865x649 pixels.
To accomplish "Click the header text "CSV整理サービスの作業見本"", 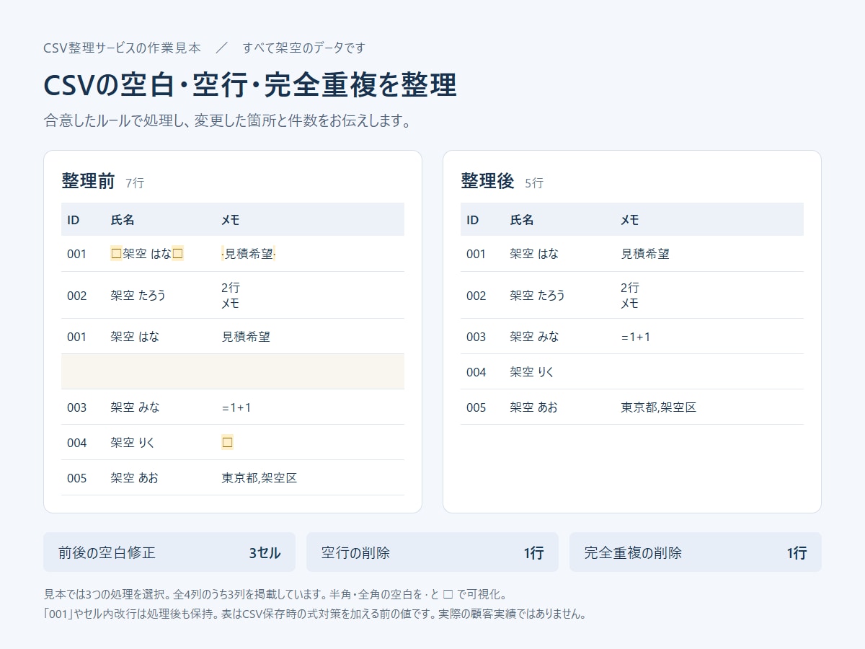I will click(x=122, y=48).
